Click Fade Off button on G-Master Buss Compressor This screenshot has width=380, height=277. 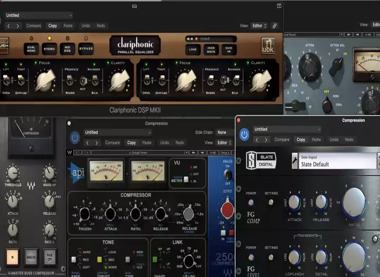pyautogui.click(x=50, y=257)
